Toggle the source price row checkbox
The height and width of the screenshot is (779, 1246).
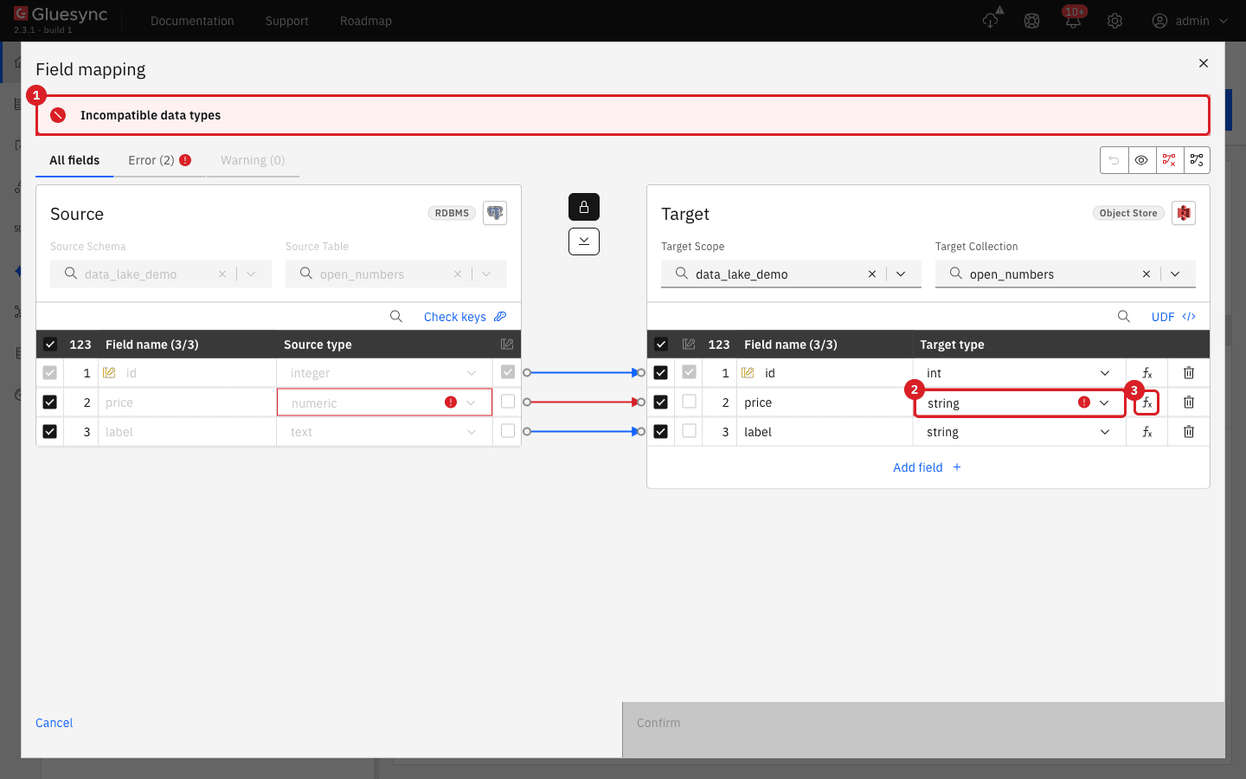(x=50, y=402)
